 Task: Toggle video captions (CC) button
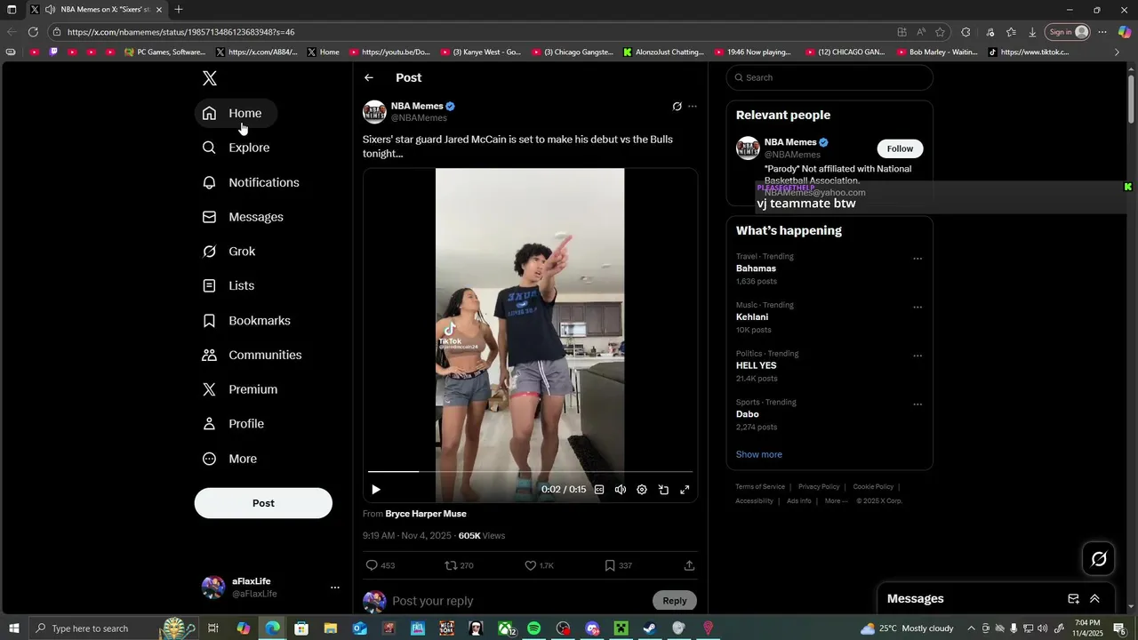click(x=599, y=490)
